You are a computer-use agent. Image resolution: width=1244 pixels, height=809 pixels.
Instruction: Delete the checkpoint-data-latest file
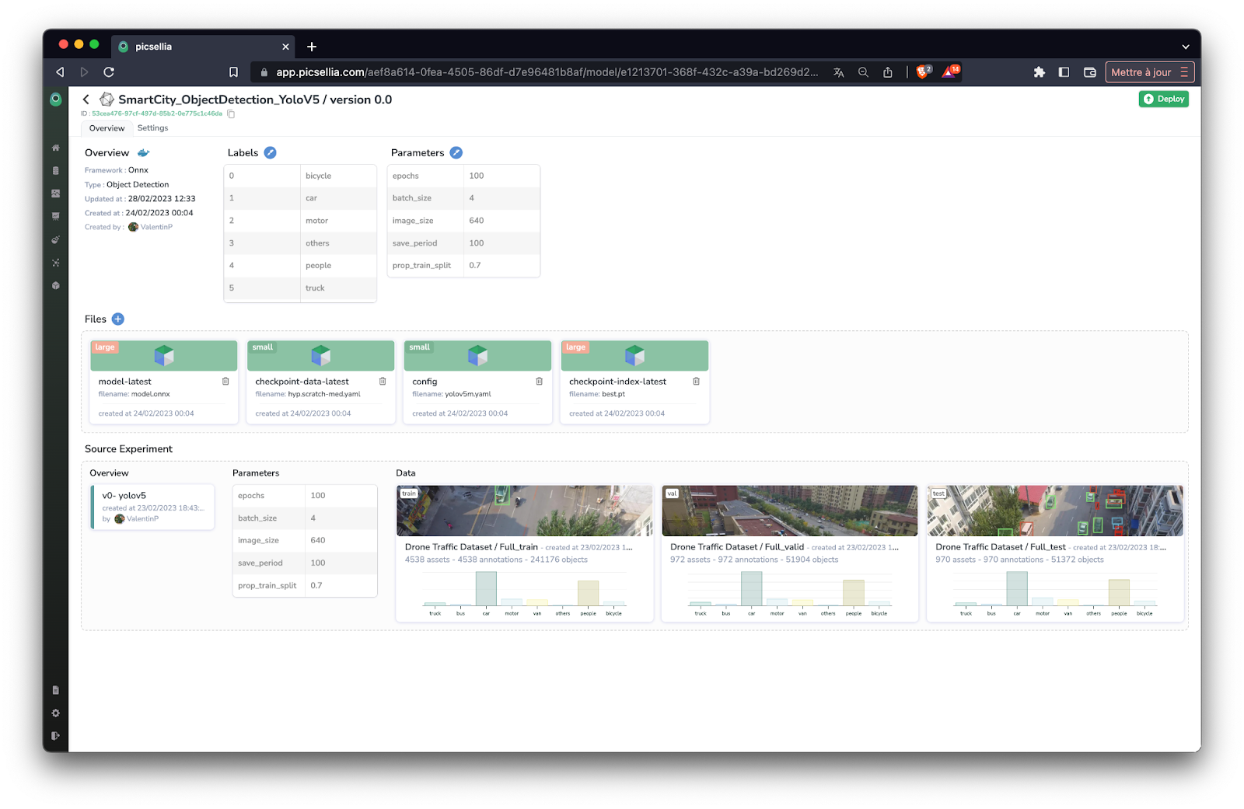(383, 382)
